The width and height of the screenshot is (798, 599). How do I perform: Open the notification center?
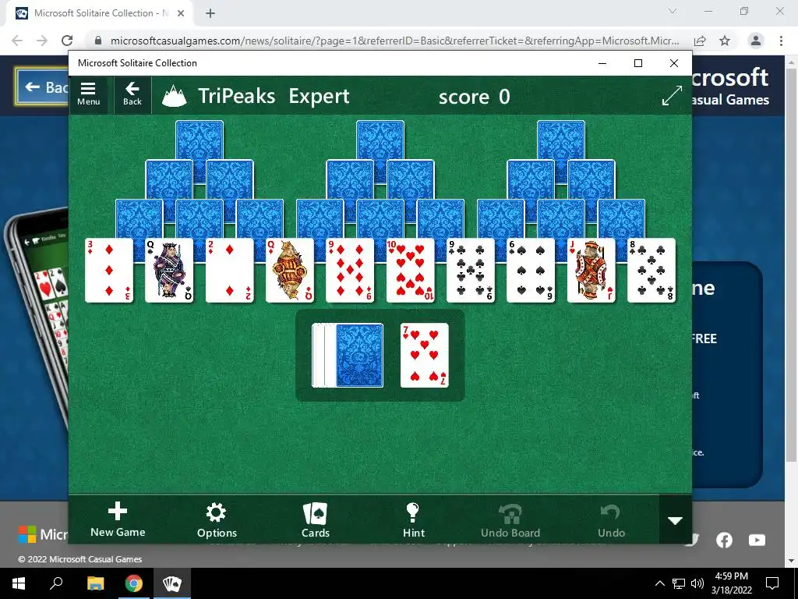(772, 583)
